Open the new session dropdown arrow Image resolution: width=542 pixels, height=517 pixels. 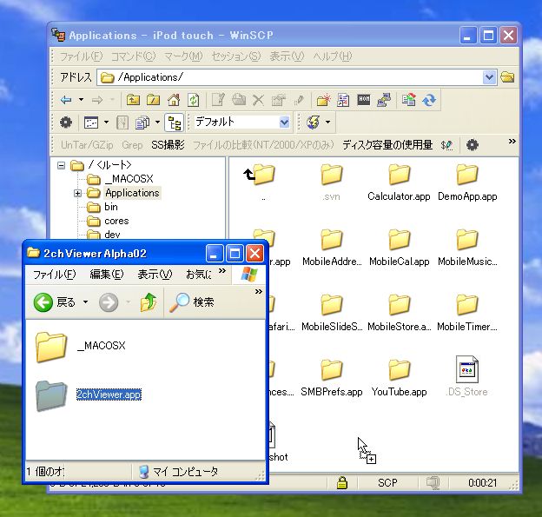coord(327,122)
